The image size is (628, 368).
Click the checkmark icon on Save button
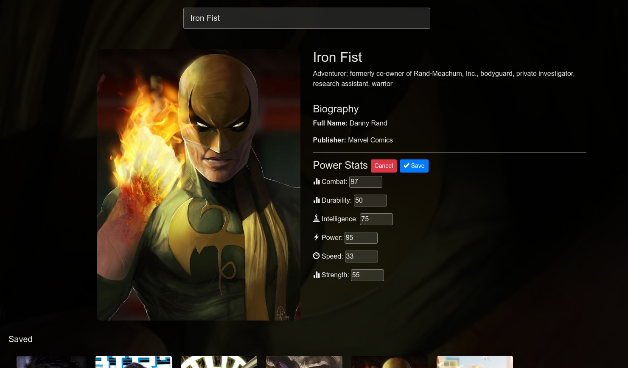coord(407,166)
